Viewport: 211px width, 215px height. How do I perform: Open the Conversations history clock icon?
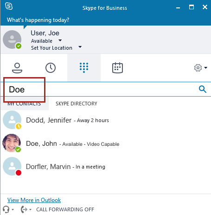[51, 68]
